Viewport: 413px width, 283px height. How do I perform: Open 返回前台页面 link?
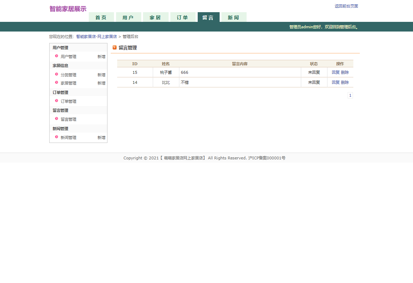pos(346,6)
